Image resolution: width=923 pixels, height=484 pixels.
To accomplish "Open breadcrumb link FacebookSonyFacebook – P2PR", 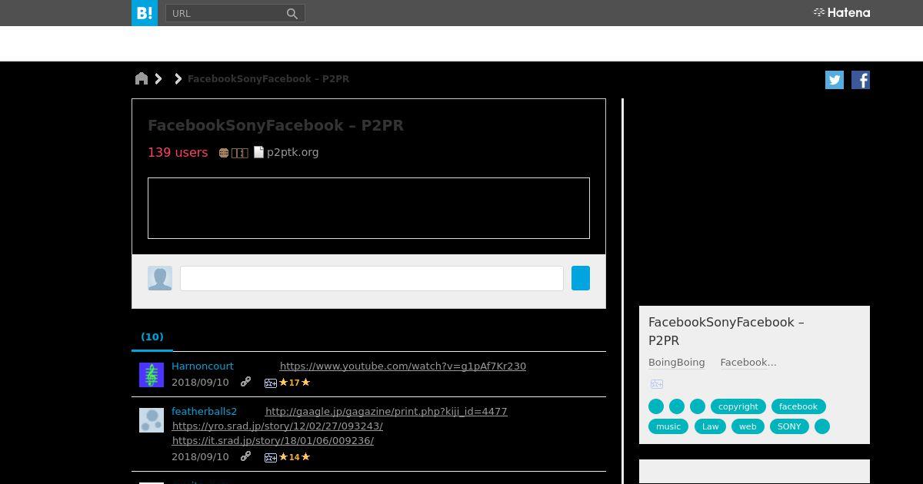I will 268,79.
